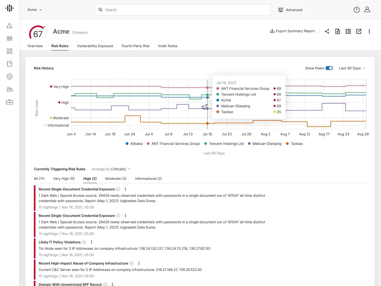Open the dashboard tiles sidebar icon
Image resolution: width=381 pixels, height=286 pixels.
coord(10,51)
